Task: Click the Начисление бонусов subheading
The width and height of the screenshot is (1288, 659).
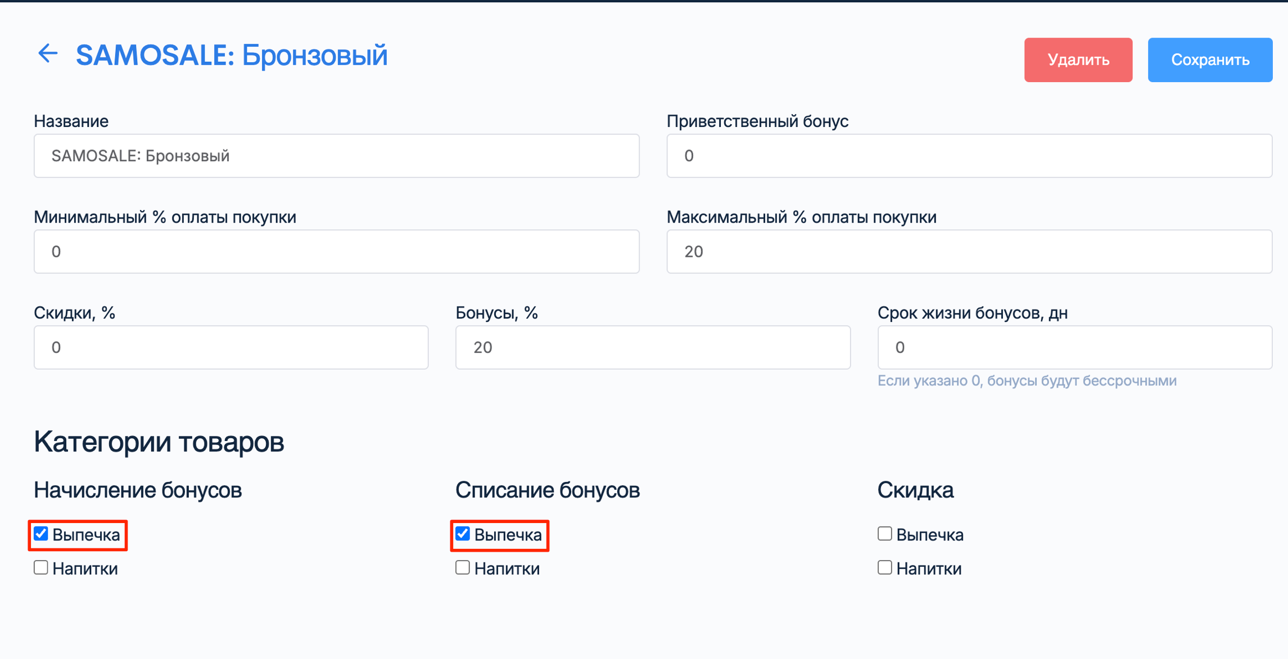Action: 138,490
